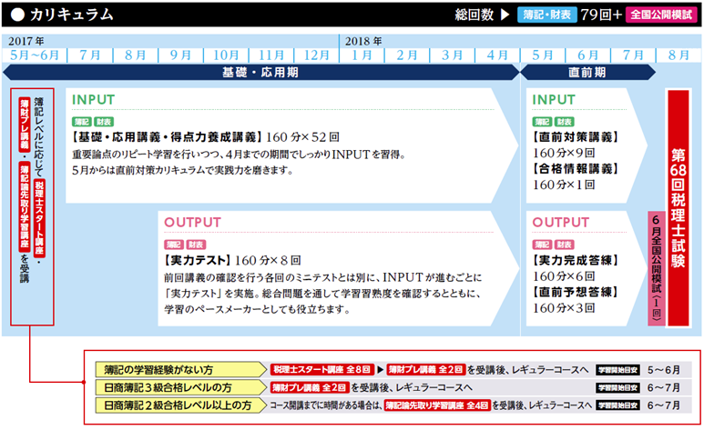Click the black arrow after 総回数

click(x=504, y=15)
